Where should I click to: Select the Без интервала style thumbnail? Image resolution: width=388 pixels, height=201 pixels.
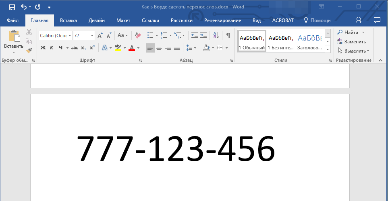pyautogui.click(x=280, y=41)
